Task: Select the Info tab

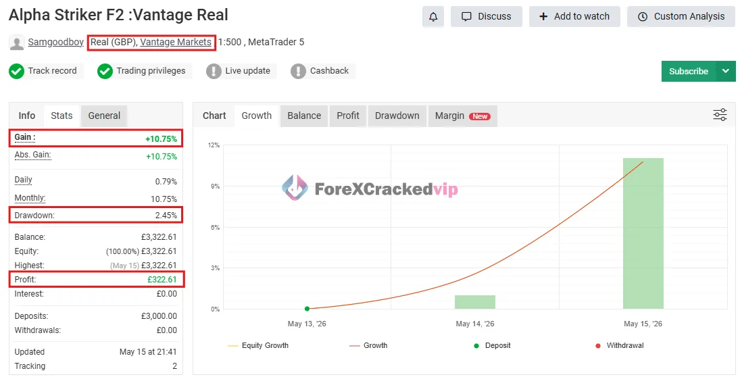Action: pos(27,116)
